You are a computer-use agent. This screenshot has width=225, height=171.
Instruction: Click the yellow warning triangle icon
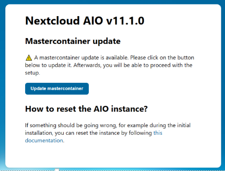29,58
